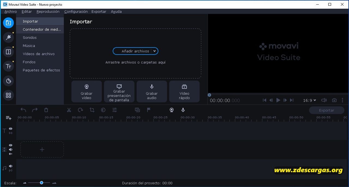Click the webcam record icon in timeline toolbar
This screenshot has width=349, height=187.
[x=172, y=110]
